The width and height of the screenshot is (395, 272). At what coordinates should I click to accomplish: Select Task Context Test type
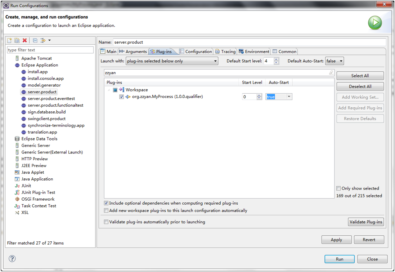click(39, 206)
